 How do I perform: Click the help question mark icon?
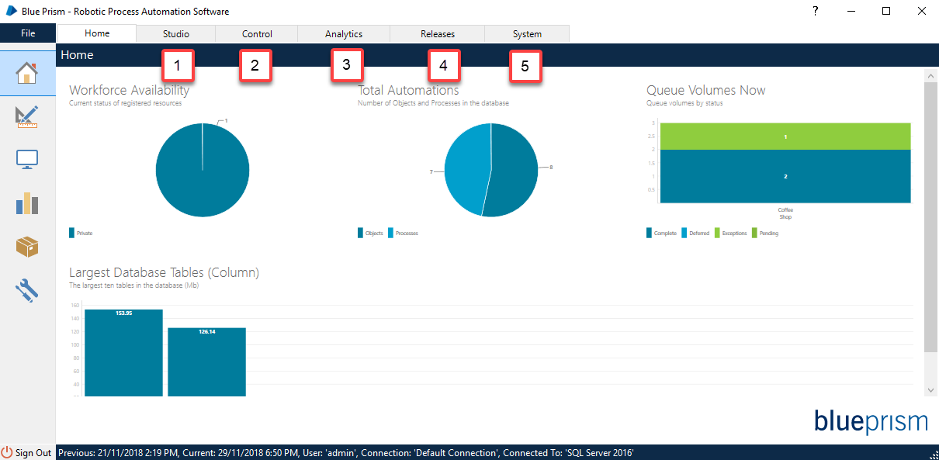[816, 11]
